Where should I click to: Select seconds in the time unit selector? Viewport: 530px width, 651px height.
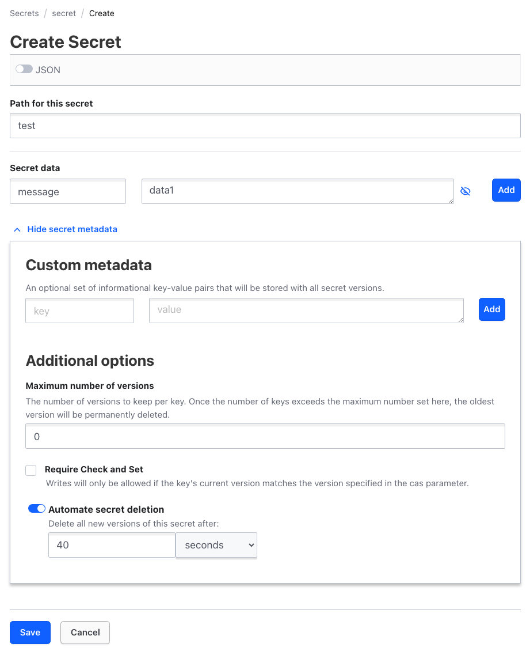click(216, 544)
